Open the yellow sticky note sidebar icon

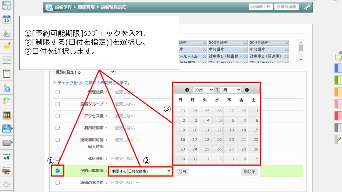click(x=6, y=47)
